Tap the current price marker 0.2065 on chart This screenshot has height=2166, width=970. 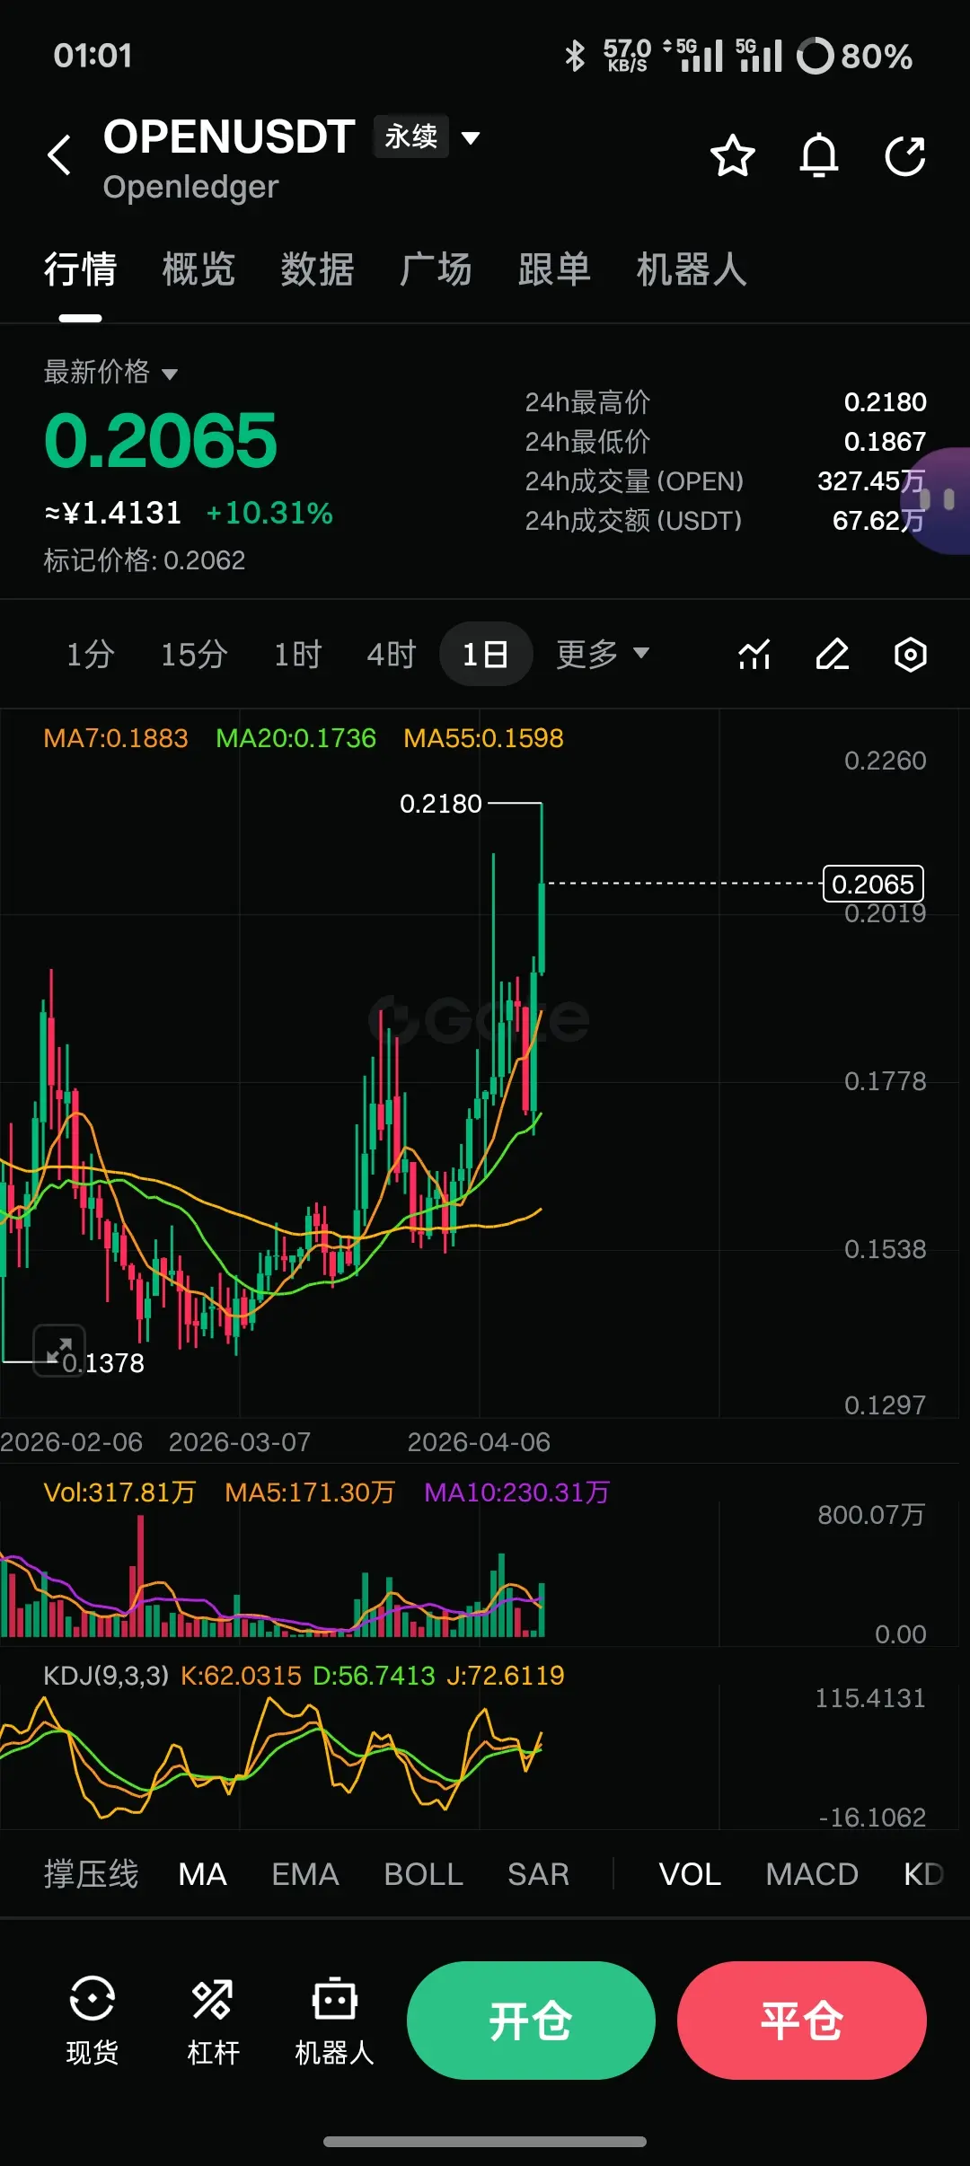pyautogui.click(x=873, y=884)
